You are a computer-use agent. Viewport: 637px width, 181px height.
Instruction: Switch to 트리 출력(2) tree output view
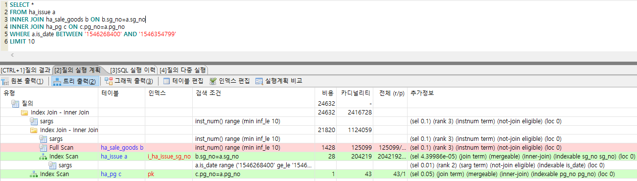click(x=75, y=81)
